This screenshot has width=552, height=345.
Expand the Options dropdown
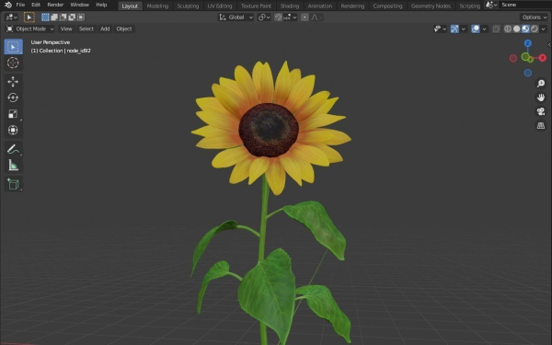pyautogui.click(x=535, y=17)
